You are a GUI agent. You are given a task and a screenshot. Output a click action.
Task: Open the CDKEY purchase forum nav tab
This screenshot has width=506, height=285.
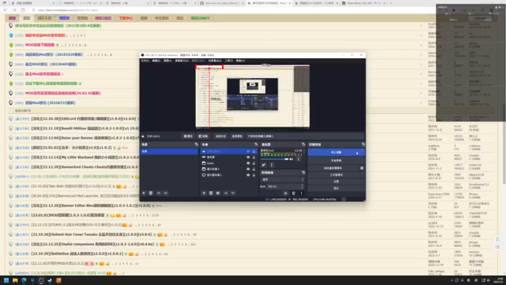point(200,18)
